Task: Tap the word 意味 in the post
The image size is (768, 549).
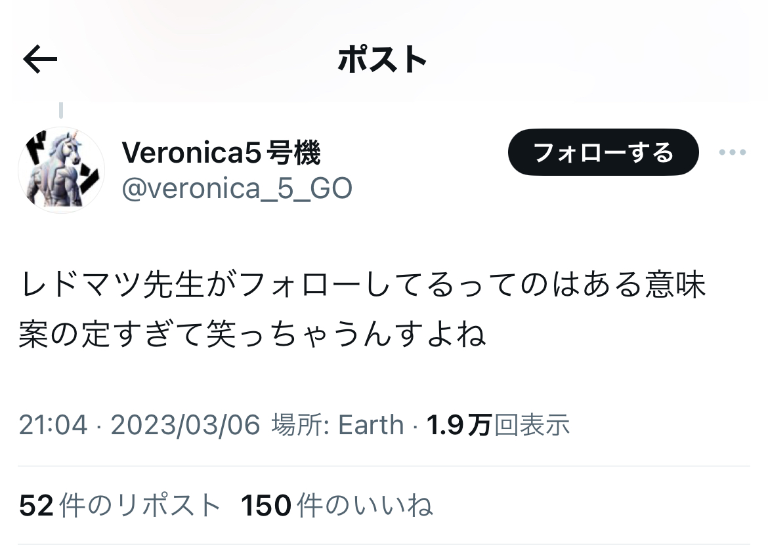Action: tap(675, 285)
